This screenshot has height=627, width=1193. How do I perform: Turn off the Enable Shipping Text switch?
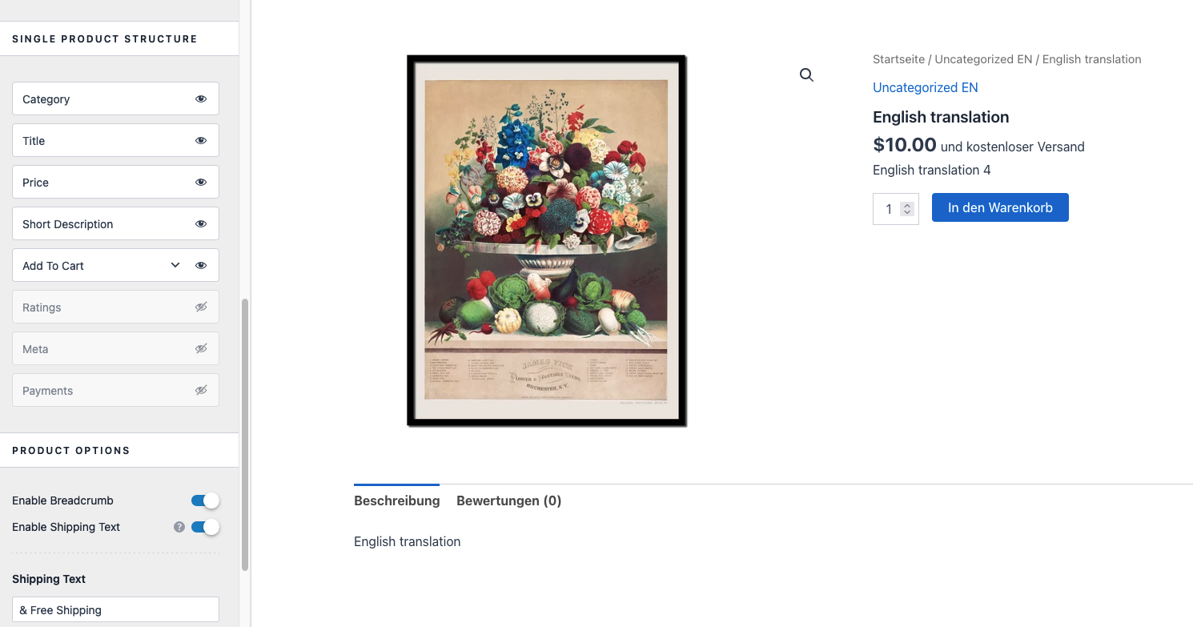[x=205, y=527]
